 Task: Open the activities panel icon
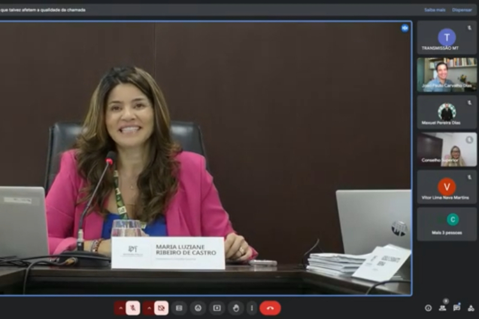[471, 308]
